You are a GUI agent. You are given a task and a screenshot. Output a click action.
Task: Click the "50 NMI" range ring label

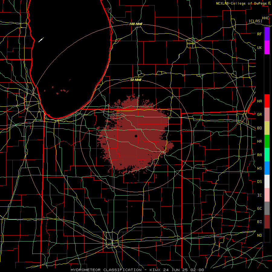136,80
